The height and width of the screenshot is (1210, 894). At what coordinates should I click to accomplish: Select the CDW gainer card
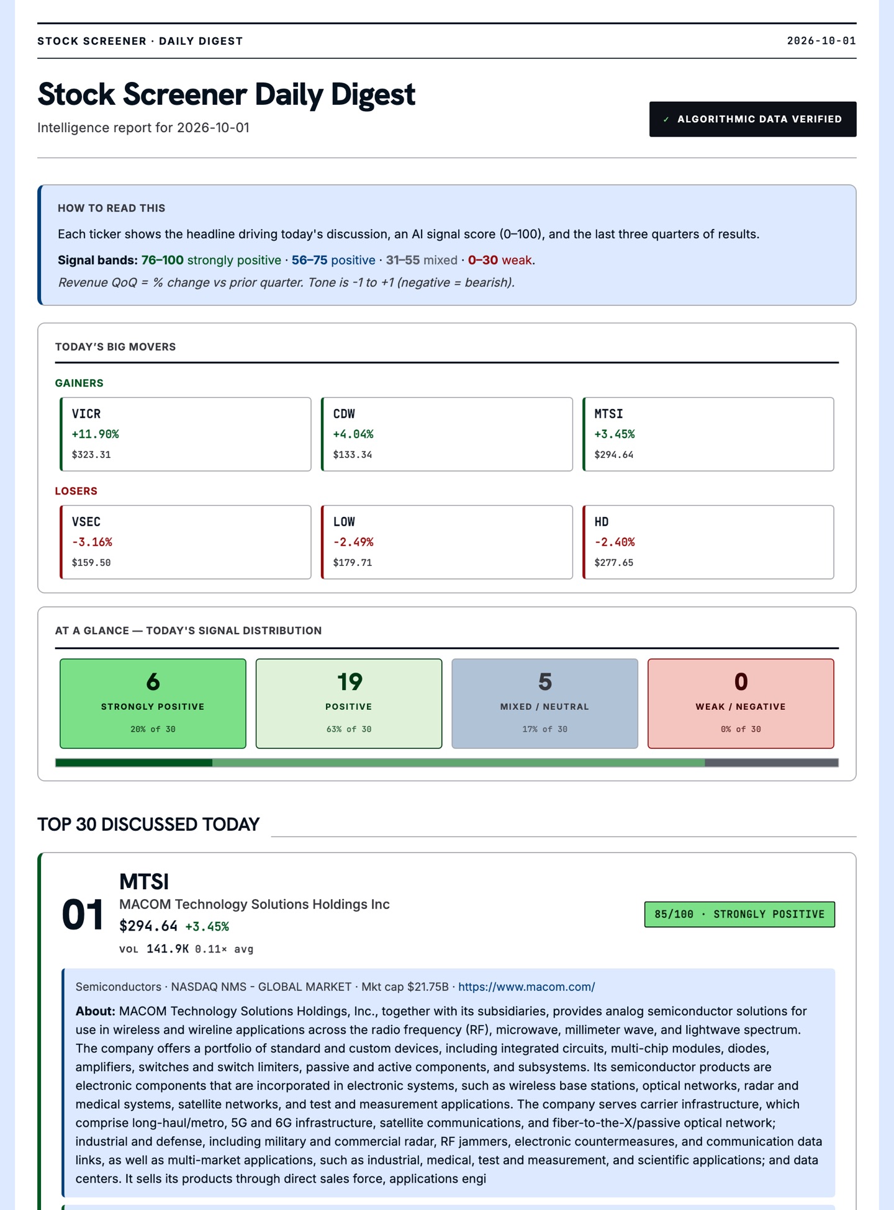pos(447,434)
